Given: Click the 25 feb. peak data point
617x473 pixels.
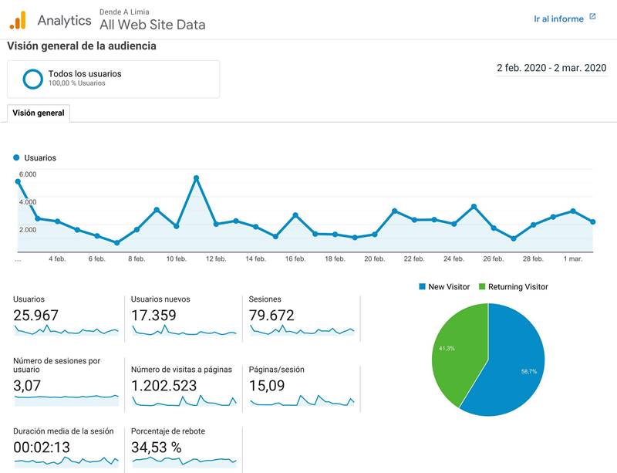Looking at the screenshot, I should tap(474, 206).
